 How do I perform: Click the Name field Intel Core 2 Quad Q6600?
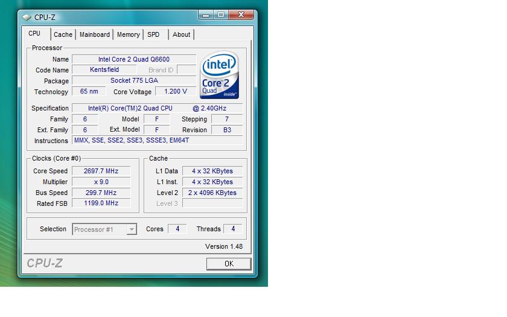[x=134, y=59]
